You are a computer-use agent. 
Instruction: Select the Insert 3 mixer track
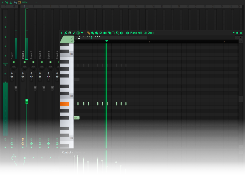pyautogui.click(x=40, y=55)
